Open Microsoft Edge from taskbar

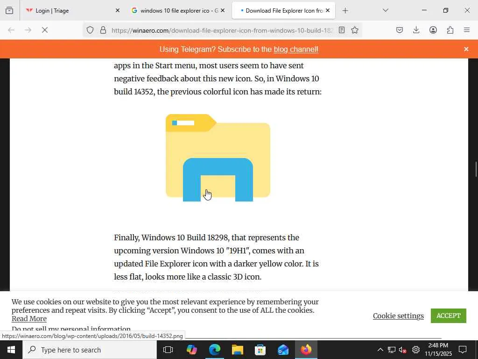tap(215, 350)
